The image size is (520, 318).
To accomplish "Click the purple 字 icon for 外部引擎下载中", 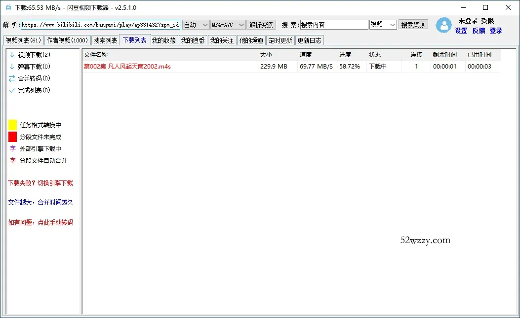I will pyautogui.click(x=13, y=149).
